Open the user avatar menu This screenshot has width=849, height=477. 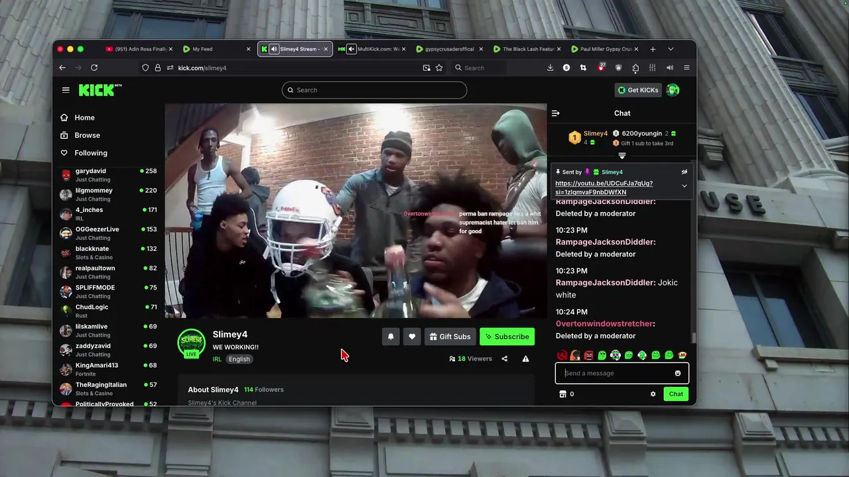tap(673, 90)
